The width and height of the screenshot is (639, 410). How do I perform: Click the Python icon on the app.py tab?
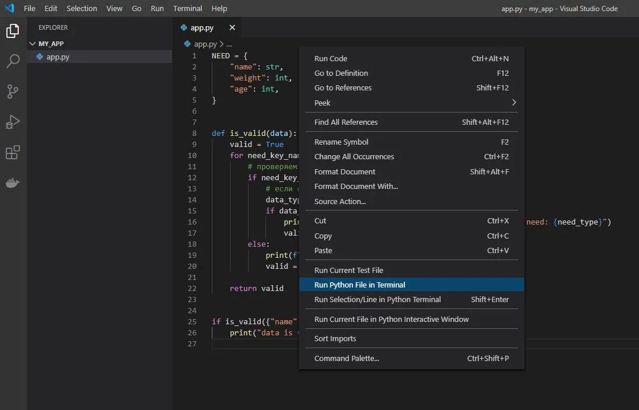(x=184, y=27)
